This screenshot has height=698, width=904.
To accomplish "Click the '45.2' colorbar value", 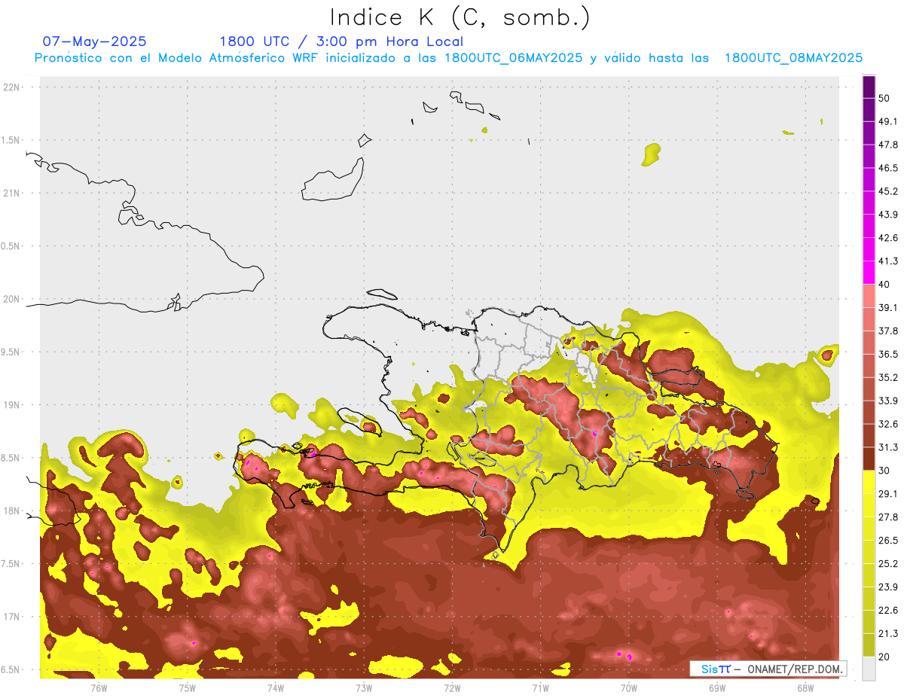I will 888,191.
